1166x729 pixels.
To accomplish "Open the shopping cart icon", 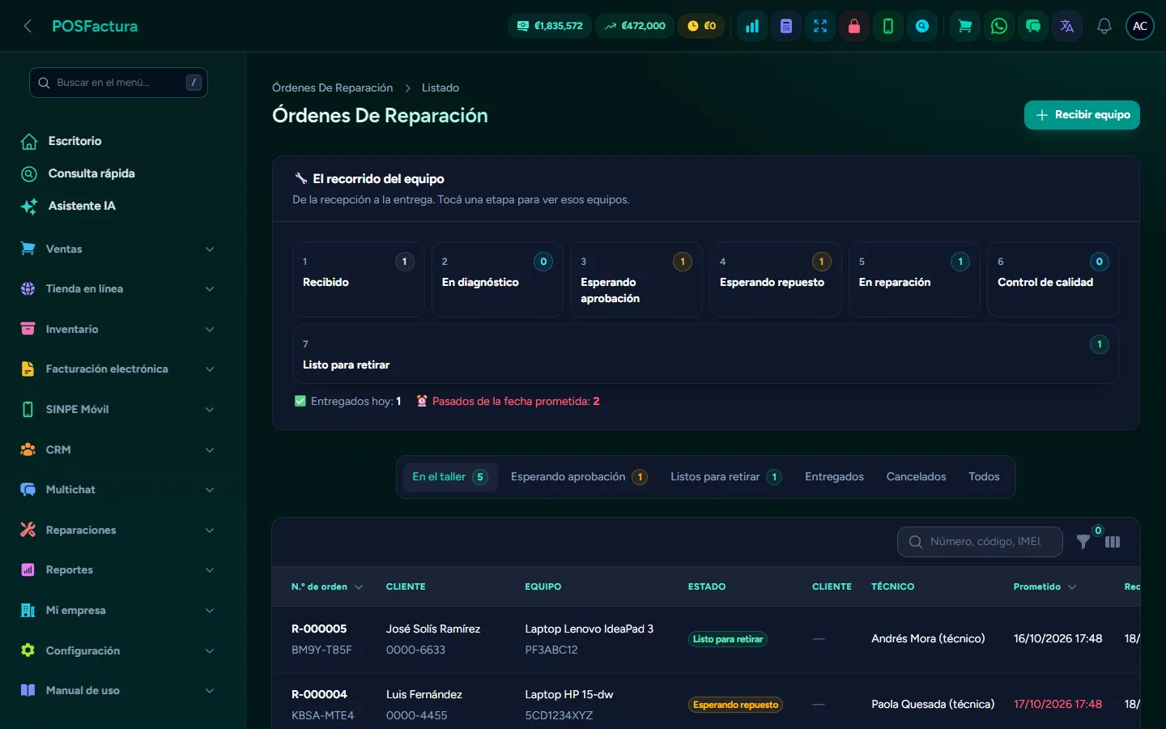I will pos(965,26).
